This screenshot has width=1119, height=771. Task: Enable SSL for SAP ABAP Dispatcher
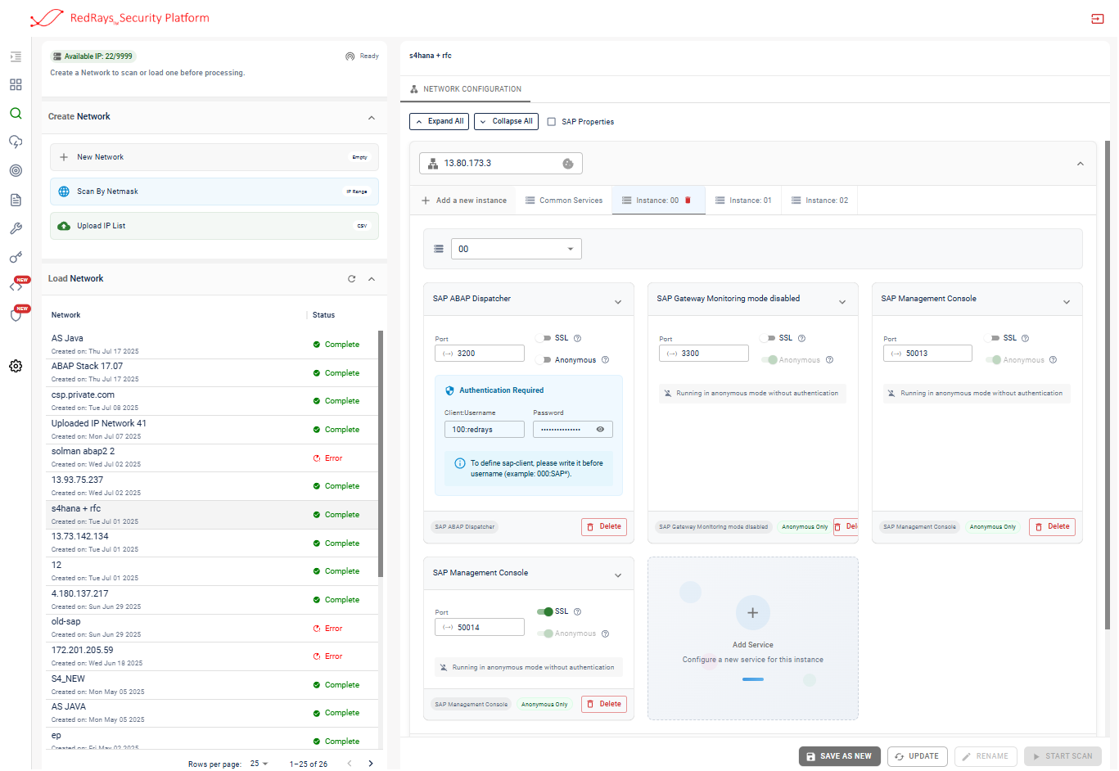(544, 338)
